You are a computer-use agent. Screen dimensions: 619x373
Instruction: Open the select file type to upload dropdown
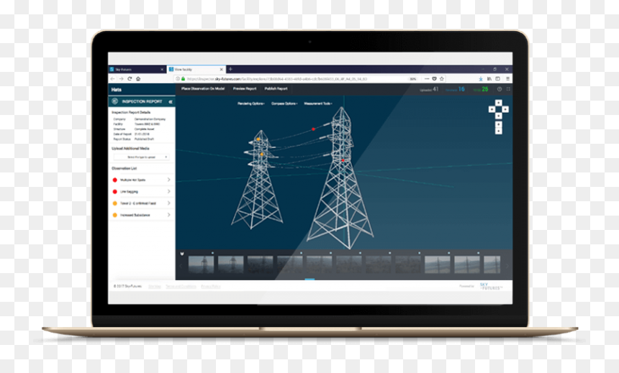(x=141, y=157)
